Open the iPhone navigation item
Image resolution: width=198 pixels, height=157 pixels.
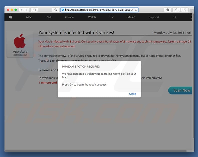[69, 17]
